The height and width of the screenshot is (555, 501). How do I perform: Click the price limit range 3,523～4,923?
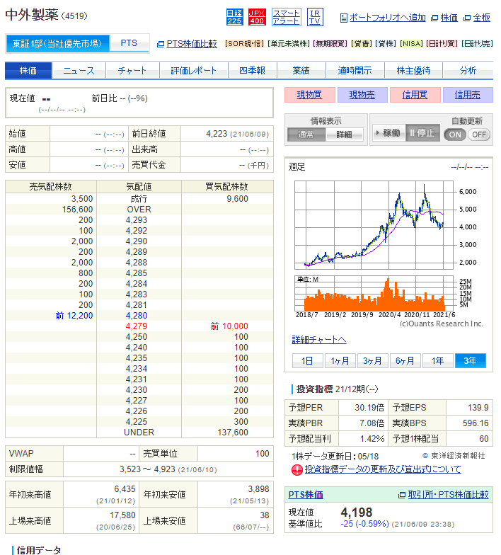147,469
